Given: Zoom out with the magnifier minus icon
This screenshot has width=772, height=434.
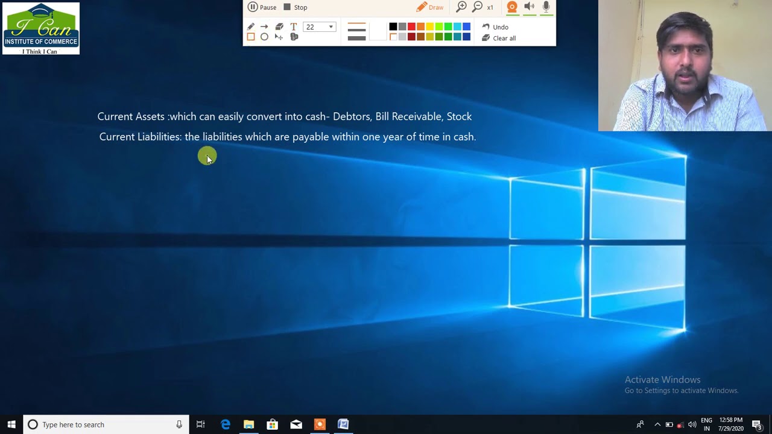Looking at the screenshot, I should pos(477,7).
